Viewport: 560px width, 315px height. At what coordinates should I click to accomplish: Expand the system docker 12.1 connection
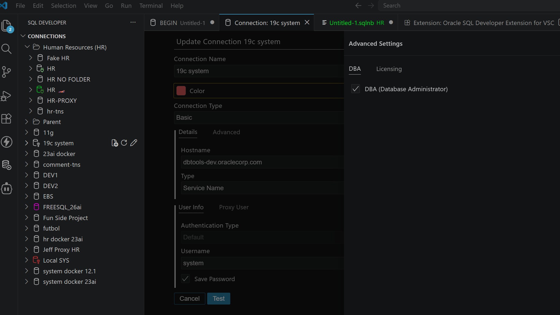(x=26, y=271)
